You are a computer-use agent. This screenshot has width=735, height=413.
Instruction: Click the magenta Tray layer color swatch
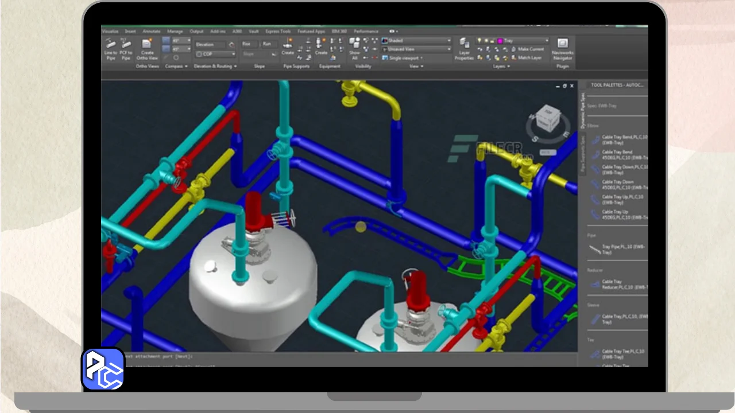(x=500, y=41)
